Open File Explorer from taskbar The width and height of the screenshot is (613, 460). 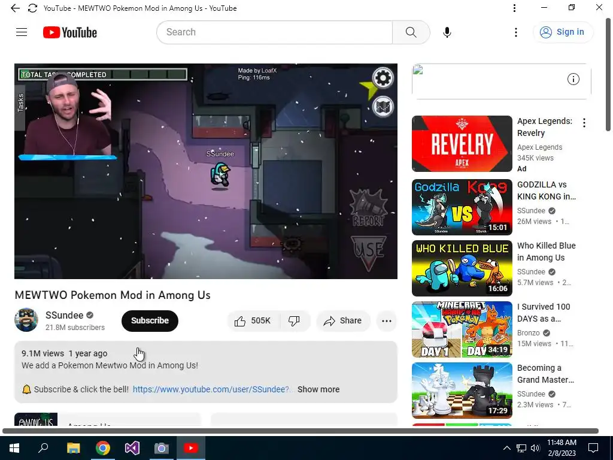click(73, 448)
